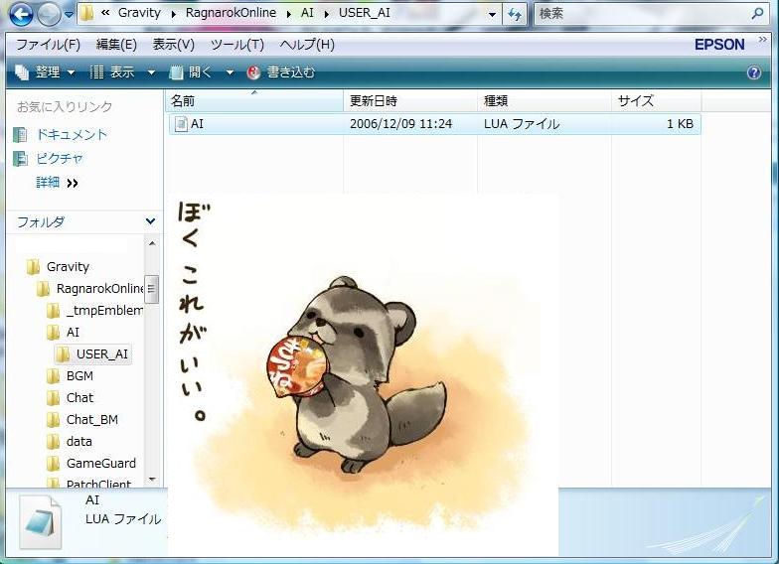
Task: Sort by the 種類 column header
Action: (x=545, y=101)
